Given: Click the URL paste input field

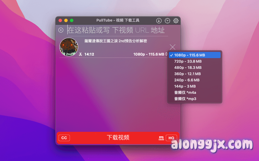Looking at the screenshot, I should tap(118, 30).
